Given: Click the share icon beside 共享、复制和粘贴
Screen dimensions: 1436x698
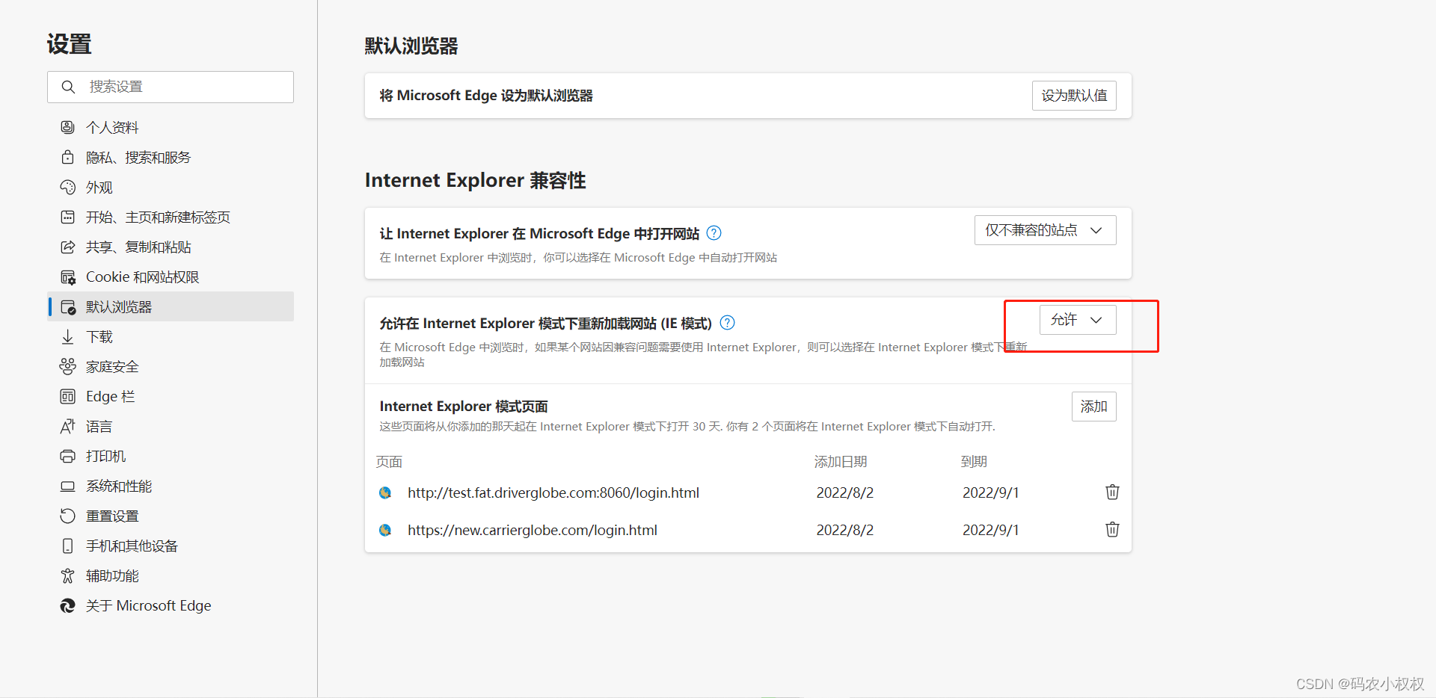Looking at the screenshot, I should (x=67, y=247).
